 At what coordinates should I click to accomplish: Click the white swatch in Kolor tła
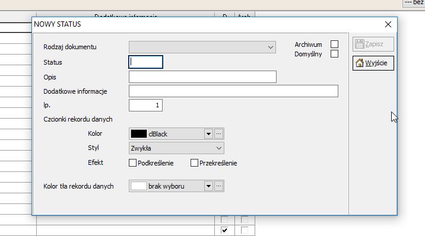(x=139, y=186)
